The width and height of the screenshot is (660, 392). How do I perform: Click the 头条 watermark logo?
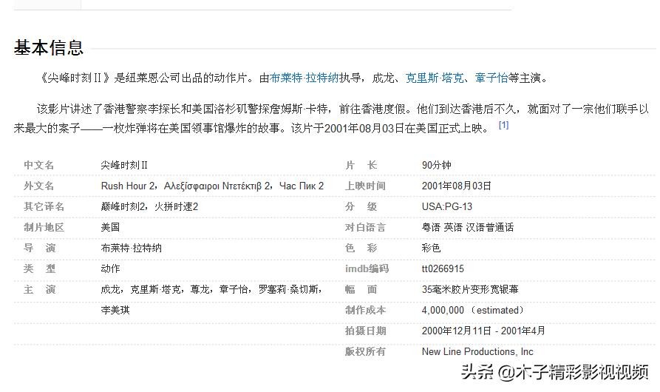tap(477, 371)
